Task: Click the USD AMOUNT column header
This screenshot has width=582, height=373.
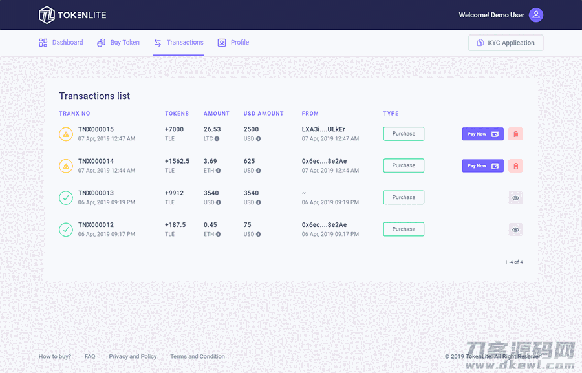Action: click(x=264, y=114)
